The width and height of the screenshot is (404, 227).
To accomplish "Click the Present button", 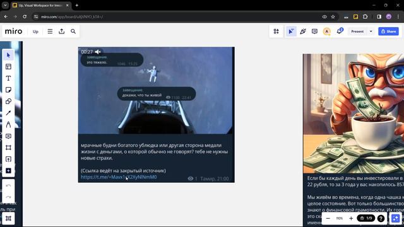I will pos(357,32).
